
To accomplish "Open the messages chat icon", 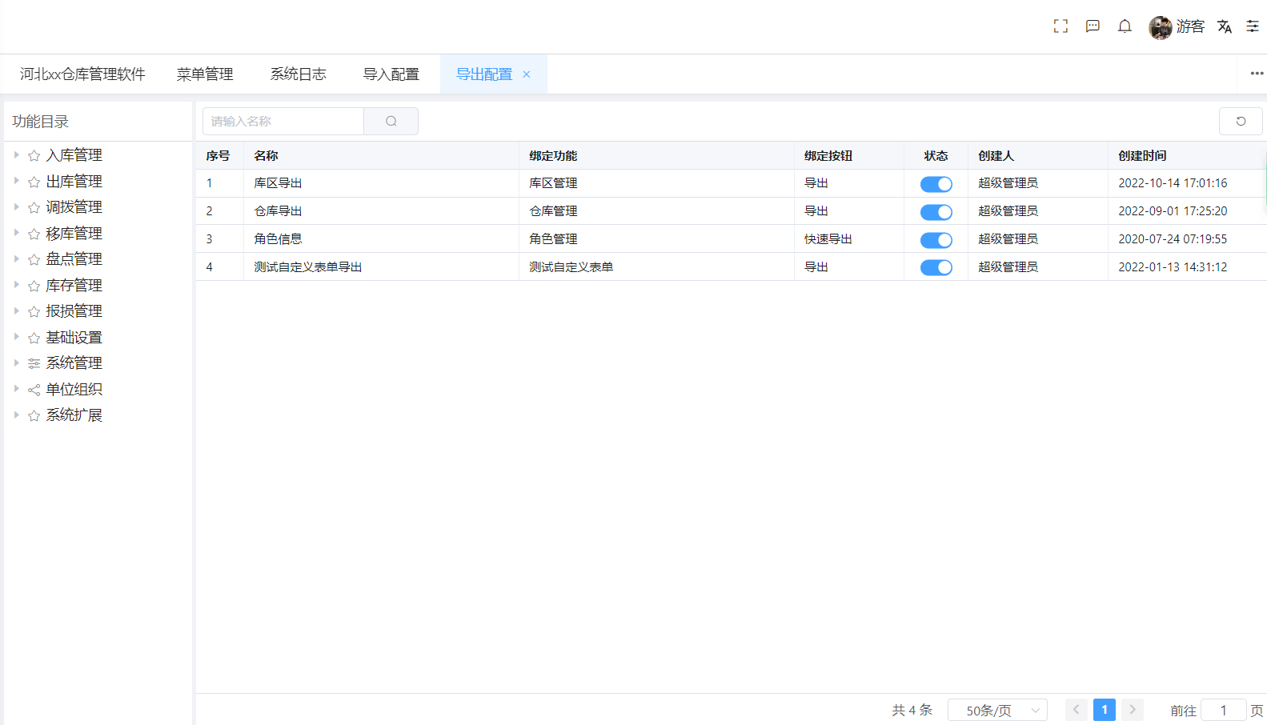I will tap(1093, 26).
